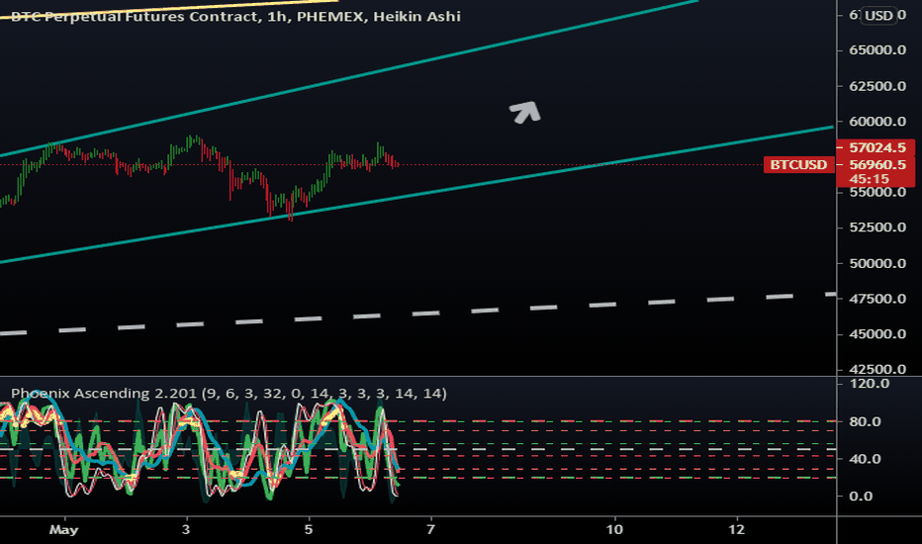Click the 40.0 indicator scale label
Viewport: 922px width, 544px height.
click(865, 458)
